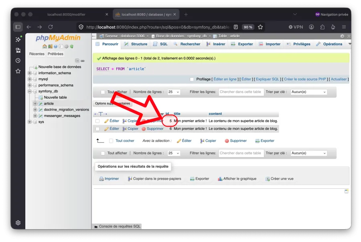Open synced tabs icon in browser sidebar
361x242 pixels.
[18, 50]
